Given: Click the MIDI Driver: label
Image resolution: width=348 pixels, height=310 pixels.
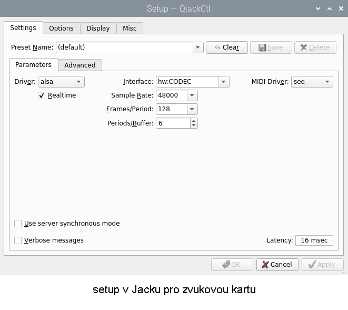Looking at the screenshot, I should pyautogui.click(x=270, y=82).
